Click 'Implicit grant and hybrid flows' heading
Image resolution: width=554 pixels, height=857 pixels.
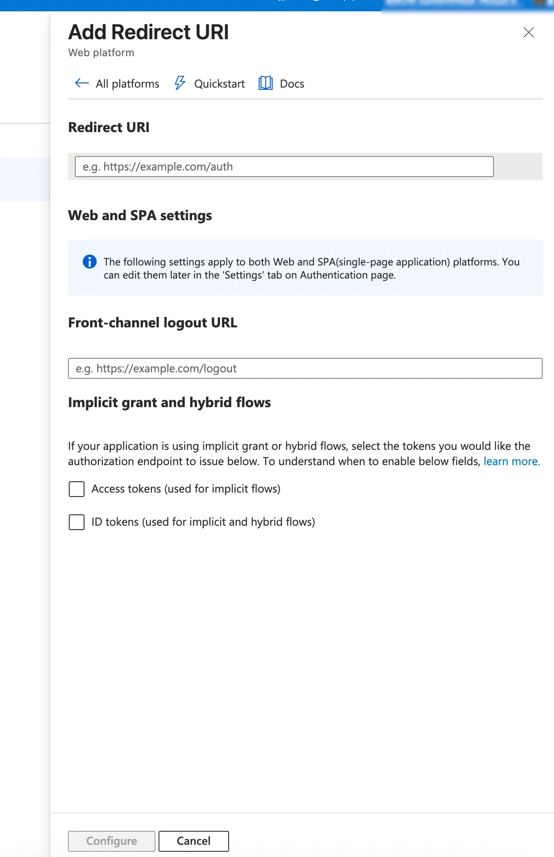pos(169,402)
